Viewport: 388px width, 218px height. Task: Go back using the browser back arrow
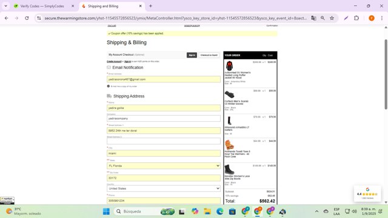pyautogui.click(x=7, y=18)
